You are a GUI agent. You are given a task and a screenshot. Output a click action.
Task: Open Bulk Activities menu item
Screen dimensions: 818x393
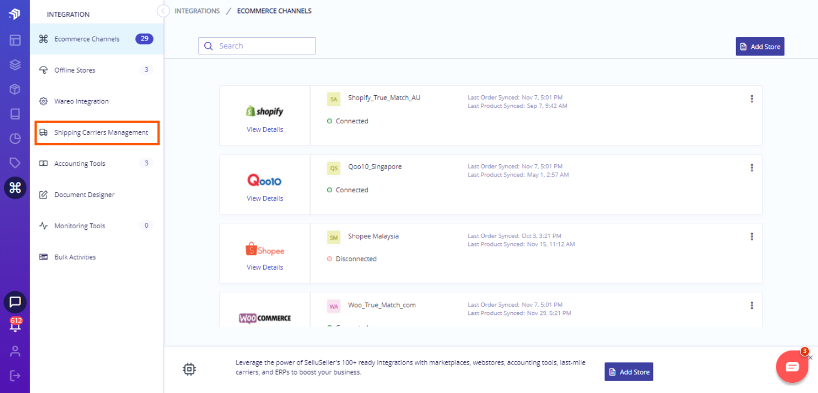click(97, 257)
